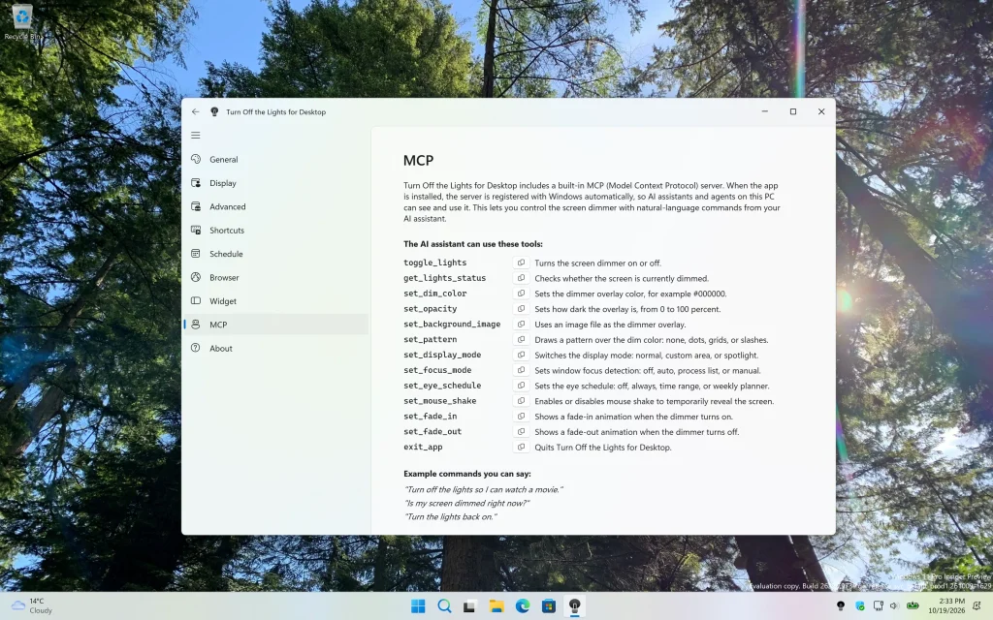This screenshot has width=993, height=620.
Task: Click the exit_app tool name text
Action: point(423,447)
